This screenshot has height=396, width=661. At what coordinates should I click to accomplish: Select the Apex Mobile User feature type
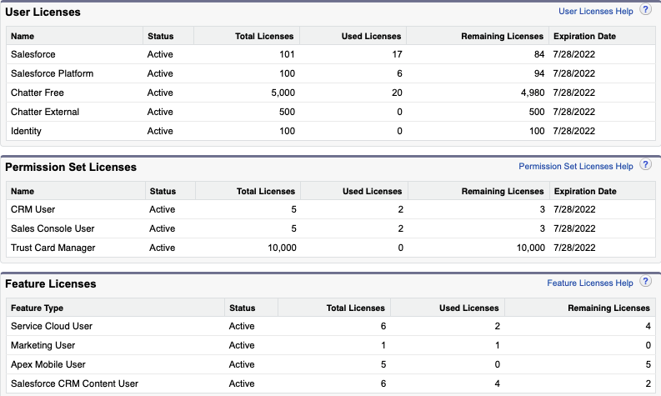(x=48, y=365)
